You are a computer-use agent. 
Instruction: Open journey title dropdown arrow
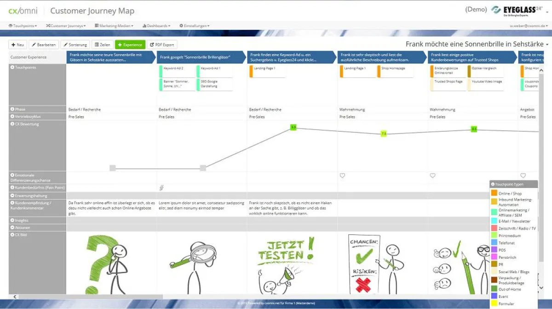click(x=547, y=45)
